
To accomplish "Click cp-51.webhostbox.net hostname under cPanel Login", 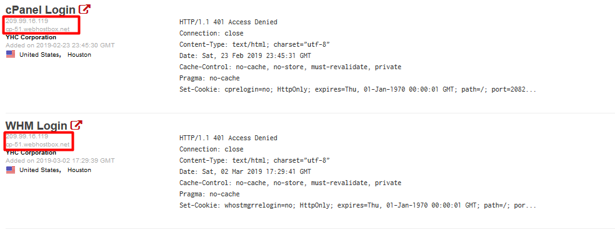I will point(37,29).
